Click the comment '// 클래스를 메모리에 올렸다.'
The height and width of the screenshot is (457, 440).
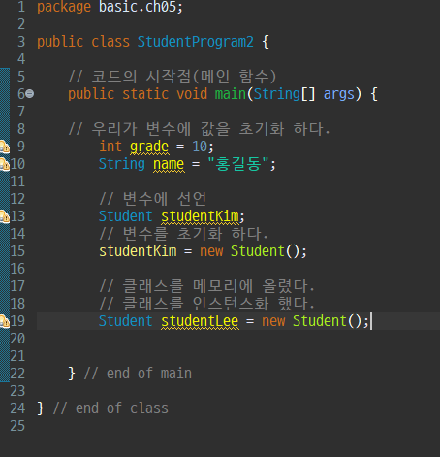(x=207, y=286)
